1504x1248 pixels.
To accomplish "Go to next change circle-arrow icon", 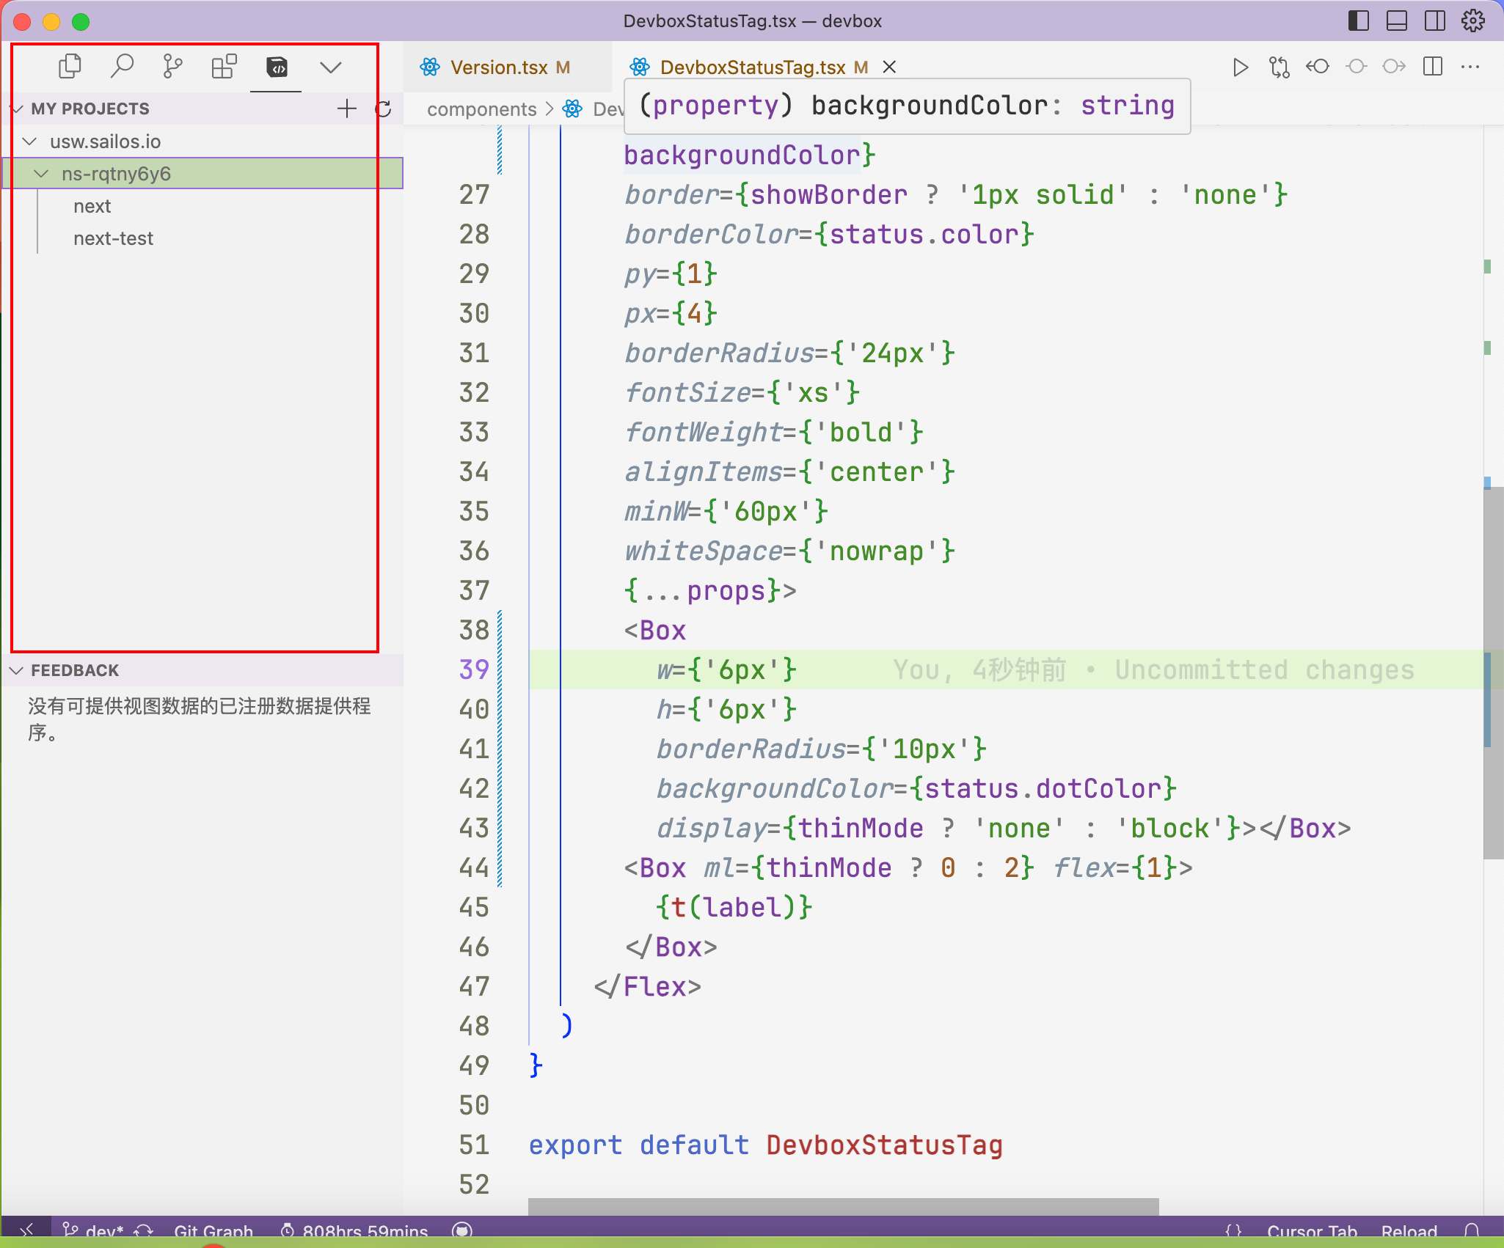I will point(1394,67).
